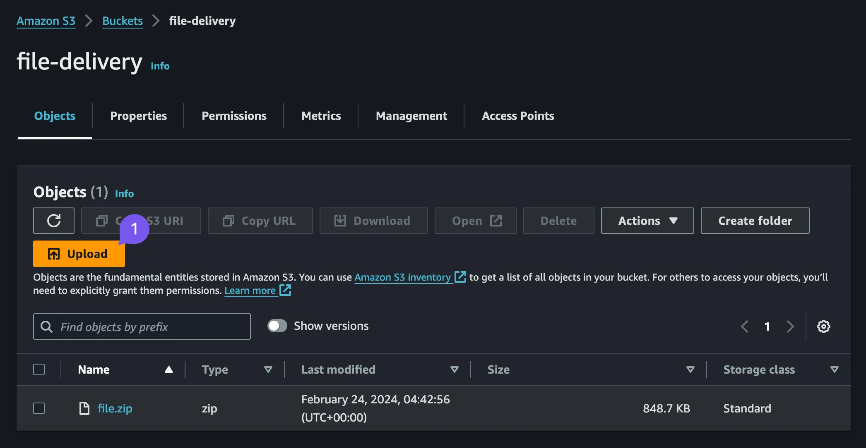Click the 848.7 KB size cell

[x=666, y=408]
